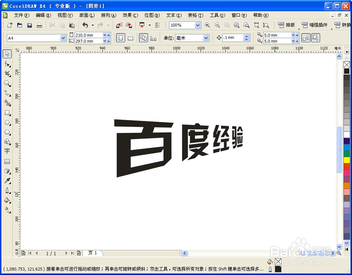Select the Interactive Fill tool
Image resolution: width=352 pixels, height=275 pixels.
[x=7, y=210]
